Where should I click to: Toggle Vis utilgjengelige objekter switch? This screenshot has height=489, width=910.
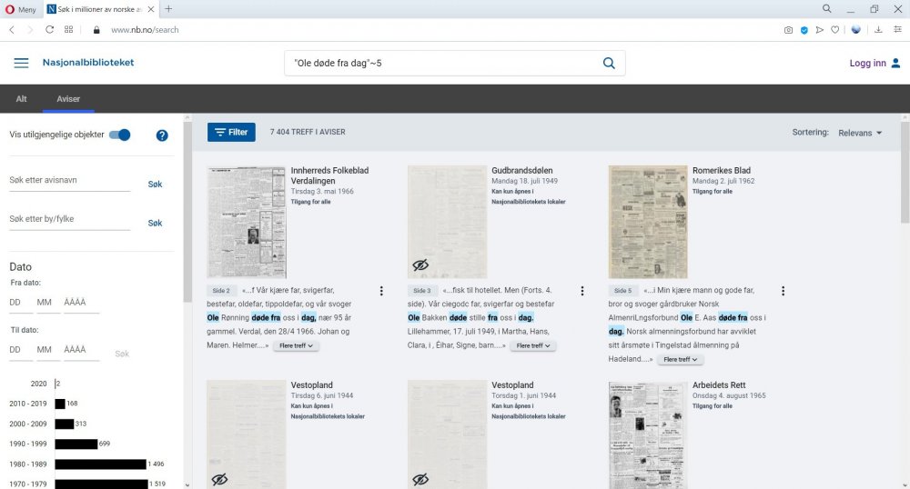(x=120, y=135)
